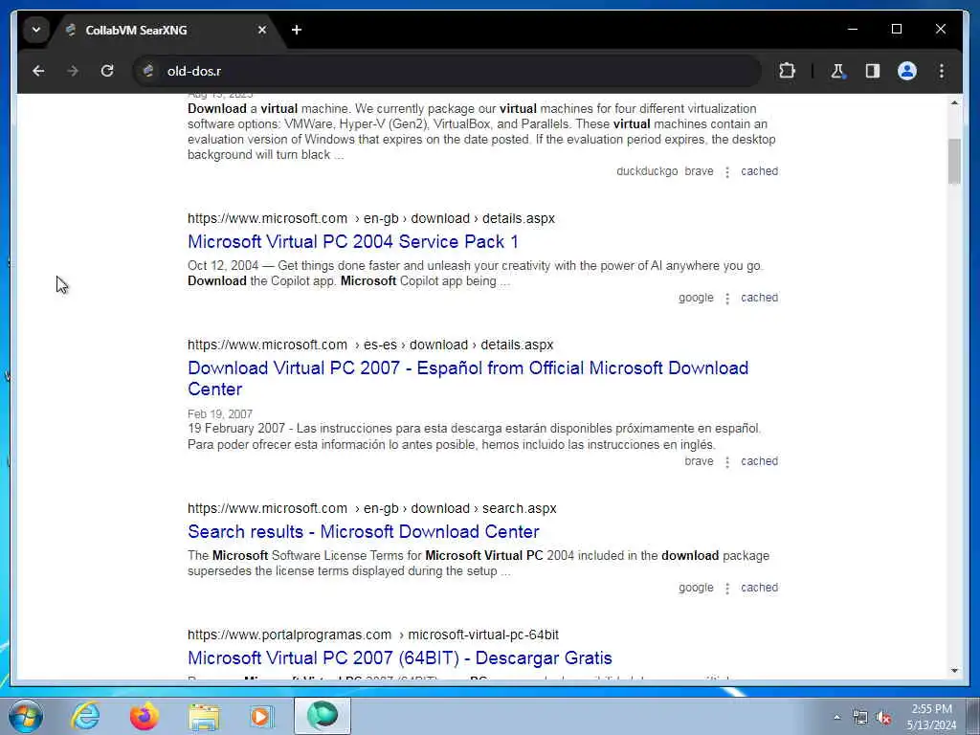The height and width of the screenshot is (735, 980).
Task: Close the CollabVM SearXNG tab
Action: [262, 30]
